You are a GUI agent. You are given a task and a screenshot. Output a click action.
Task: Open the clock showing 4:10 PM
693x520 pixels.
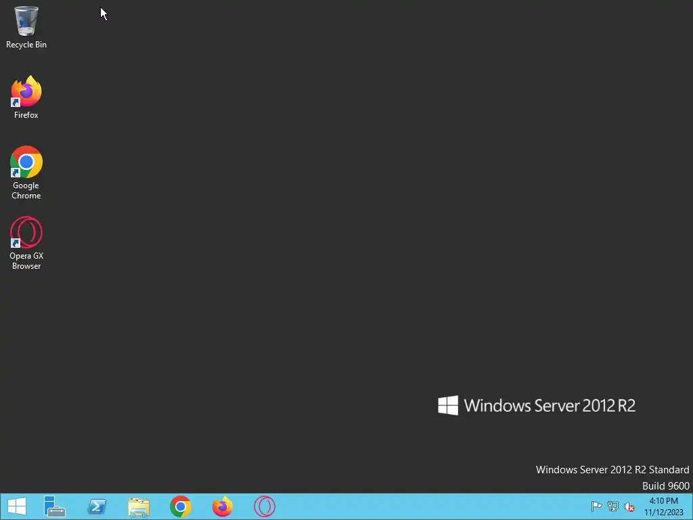pos(663,506)
